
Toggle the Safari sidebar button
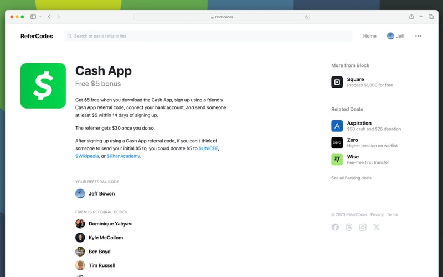(x=33, y=17)
